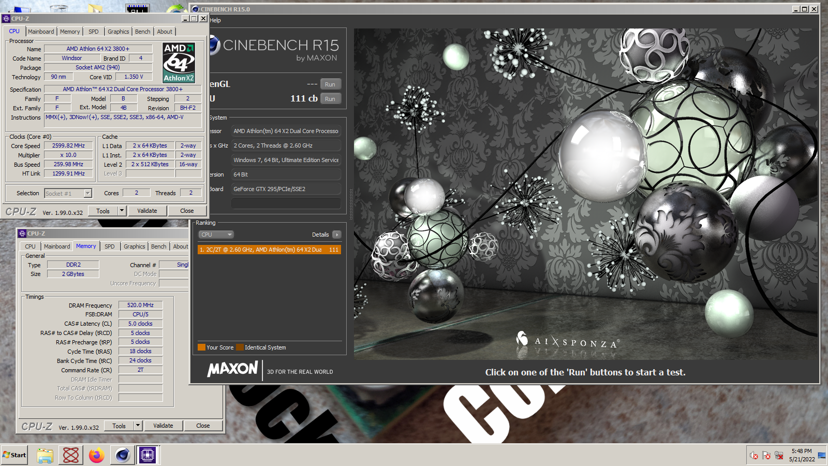This screenshot has width=828, height=466.
Task: Click the HT Link value 1299.91 MHz
Action: click(x=68, y=174)
